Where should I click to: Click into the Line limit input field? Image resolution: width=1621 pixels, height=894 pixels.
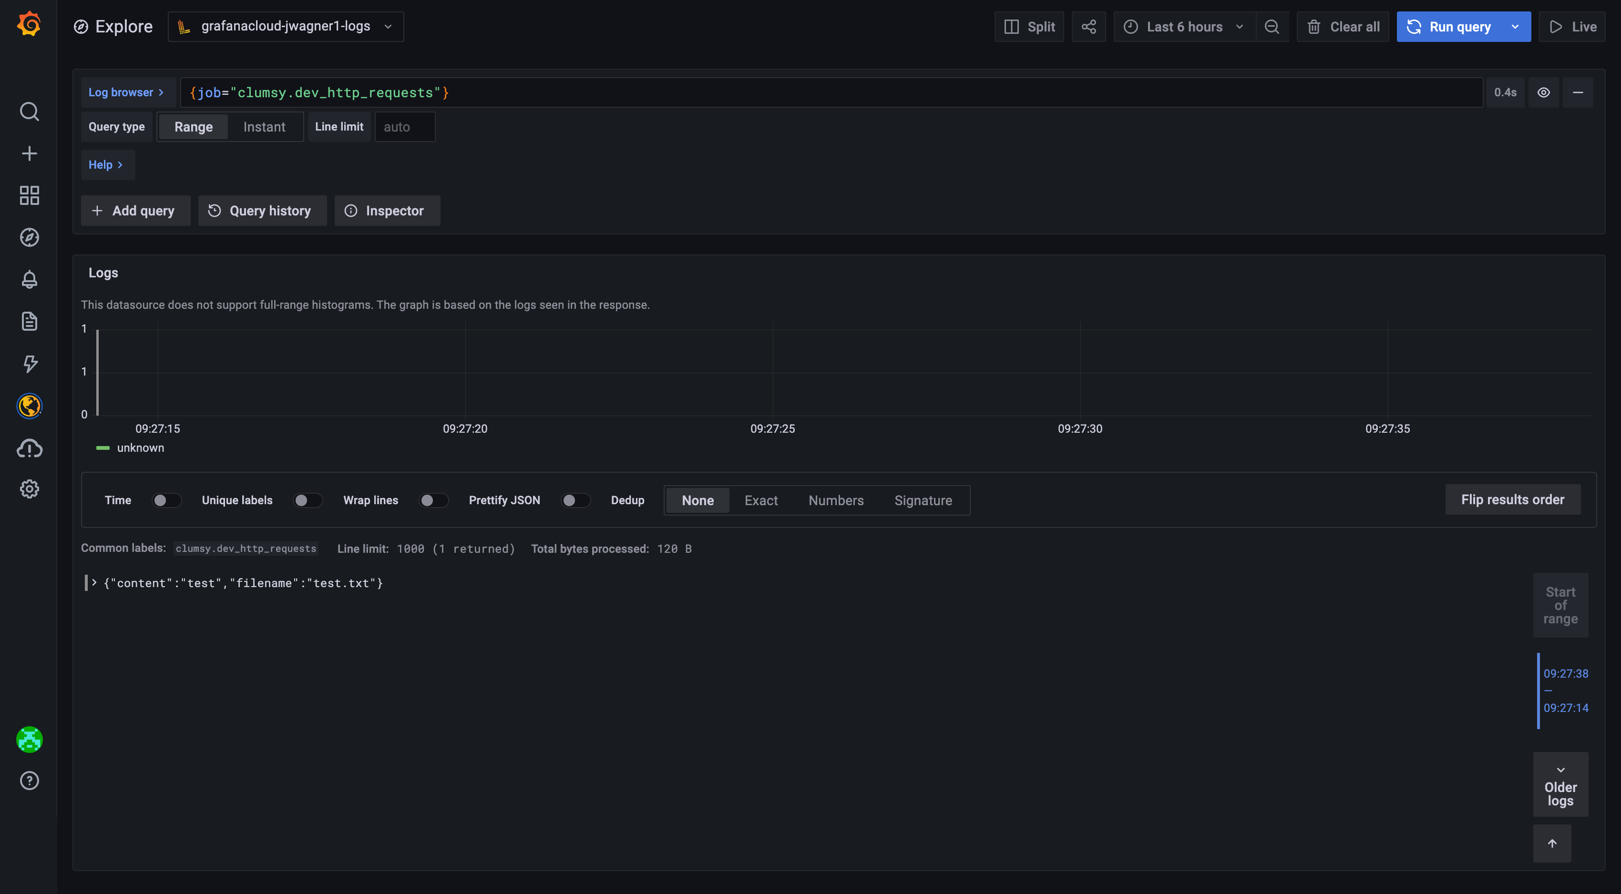405,127
